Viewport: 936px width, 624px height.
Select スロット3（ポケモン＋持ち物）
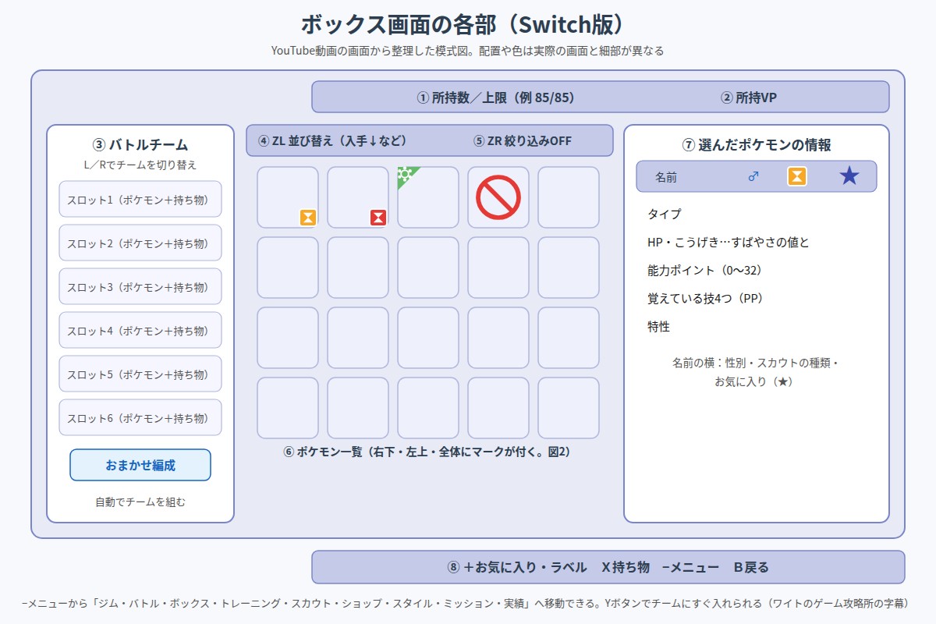(140, 286)
